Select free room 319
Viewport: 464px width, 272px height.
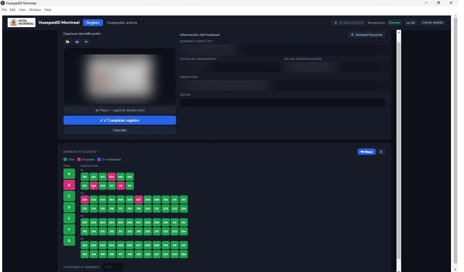tap(139, 232)
